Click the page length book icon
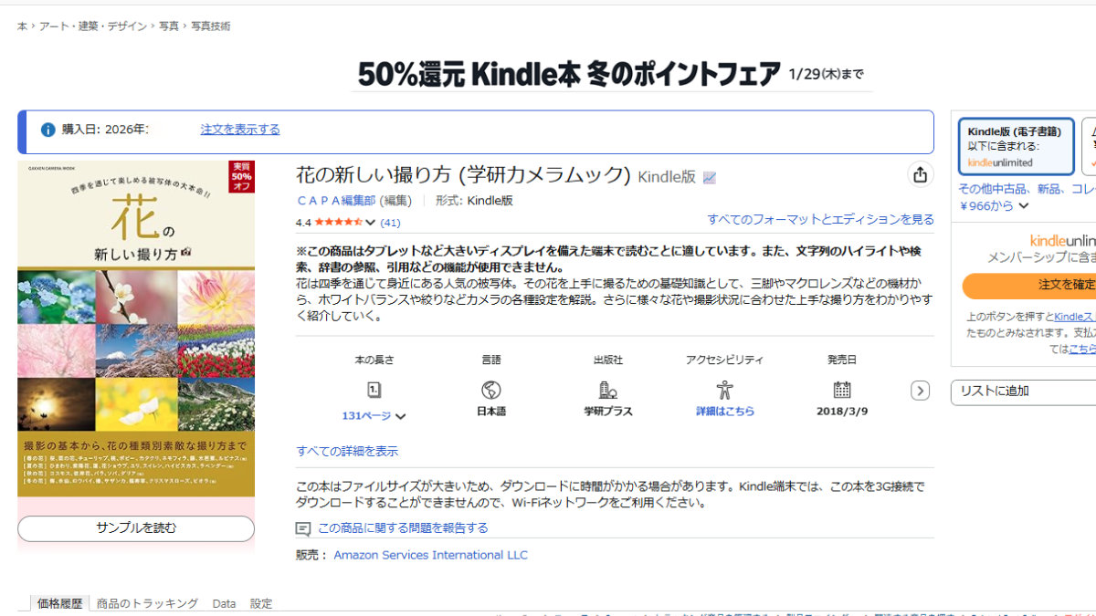 point(374,390)
